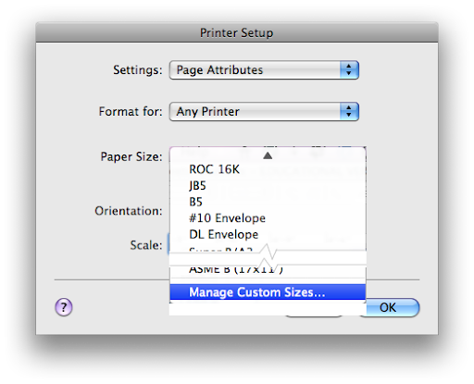Click the Scale input field edge

[x=168, y=244]
